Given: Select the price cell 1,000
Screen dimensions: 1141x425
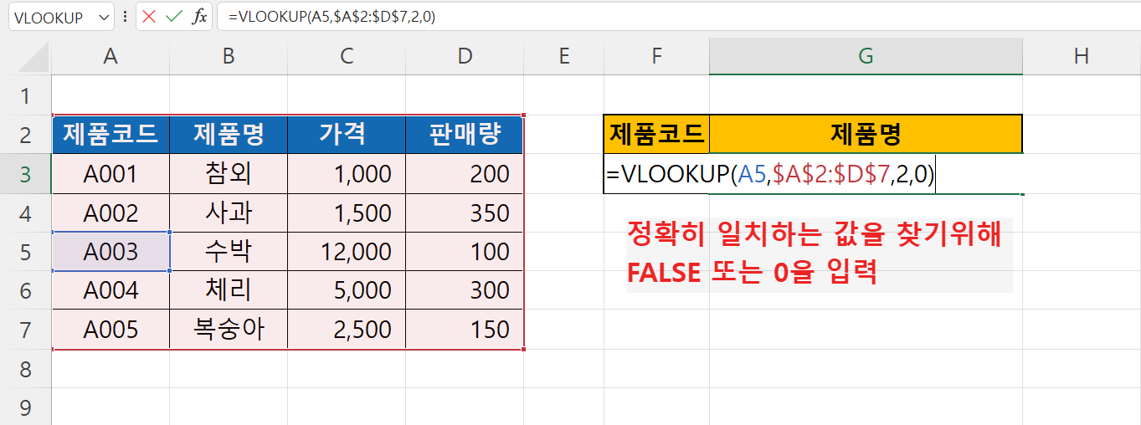Looking at the screenshot, I should point(347,174).
